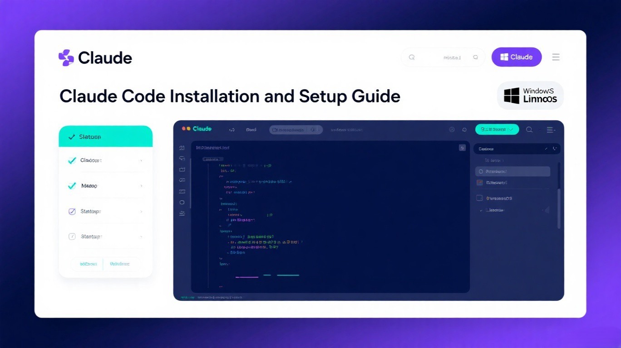Viewport: 621px width, 348px height.
Task: Open the hamburger menu in the page header
Action: point(556,57)
